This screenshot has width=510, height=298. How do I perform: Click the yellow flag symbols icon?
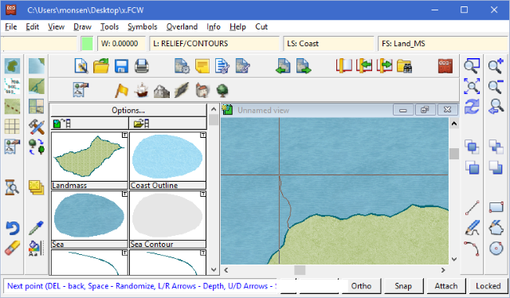pos(121,91)
